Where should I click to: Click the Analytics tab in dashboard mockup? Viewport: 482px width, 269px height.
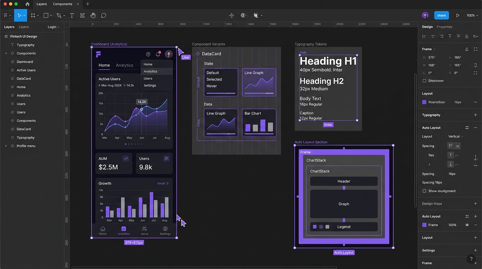point(124,65)
